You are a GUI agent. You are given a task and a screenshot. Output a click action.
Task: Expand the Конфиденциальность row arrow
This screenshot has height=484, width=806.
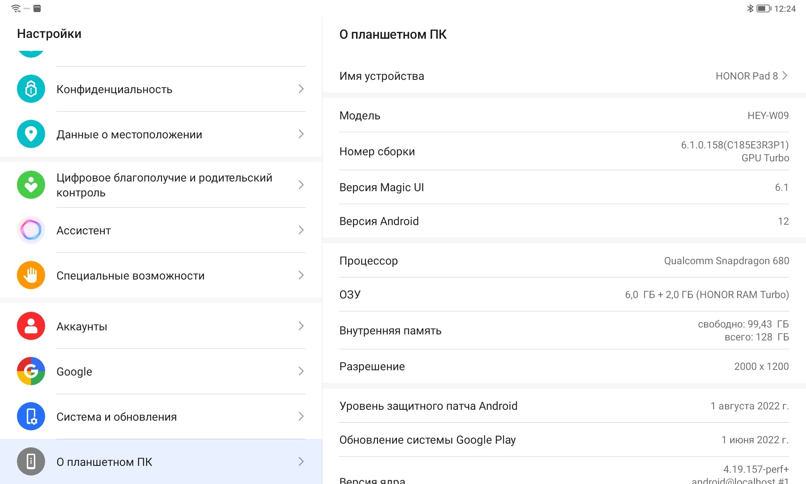pyautogui.click(x=301, y=89)
